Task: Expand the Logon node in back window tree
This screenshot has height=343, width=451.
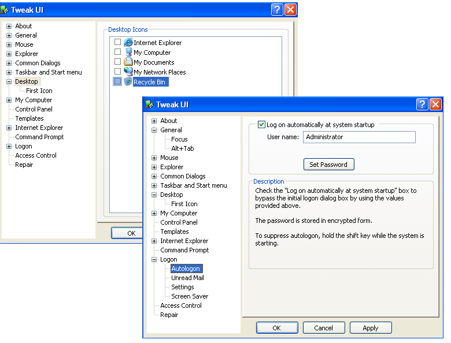Action: point(9,146)
